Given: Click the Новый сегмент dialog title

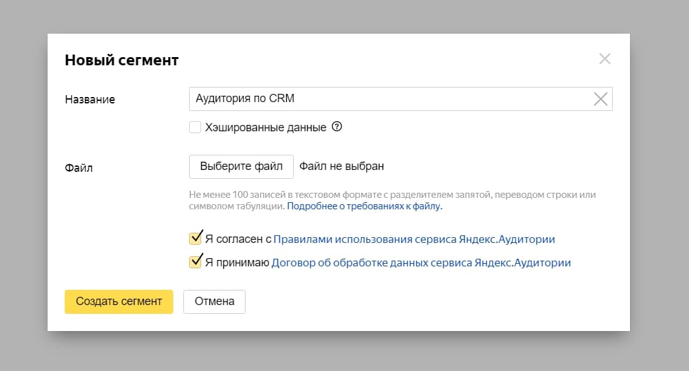Looking at the screenshot, I should pos(121,59).
